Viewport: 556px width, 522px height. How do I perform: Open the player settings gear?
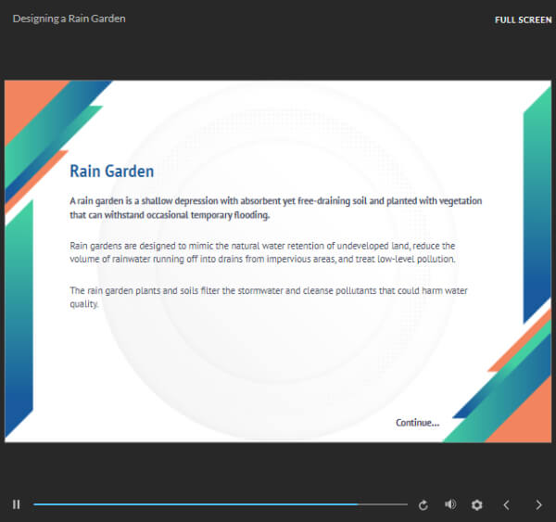(476, 504)
